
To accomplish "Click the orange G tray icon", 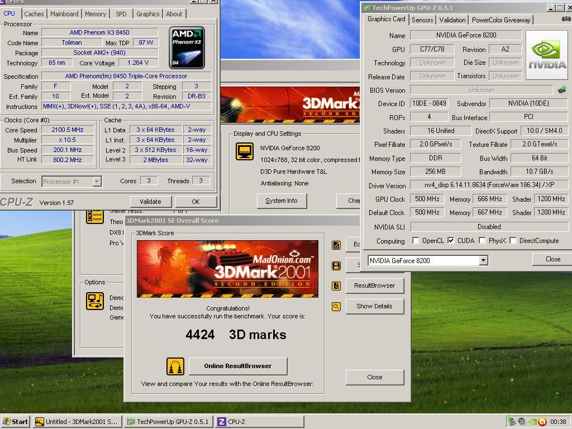I will point(542,422).
